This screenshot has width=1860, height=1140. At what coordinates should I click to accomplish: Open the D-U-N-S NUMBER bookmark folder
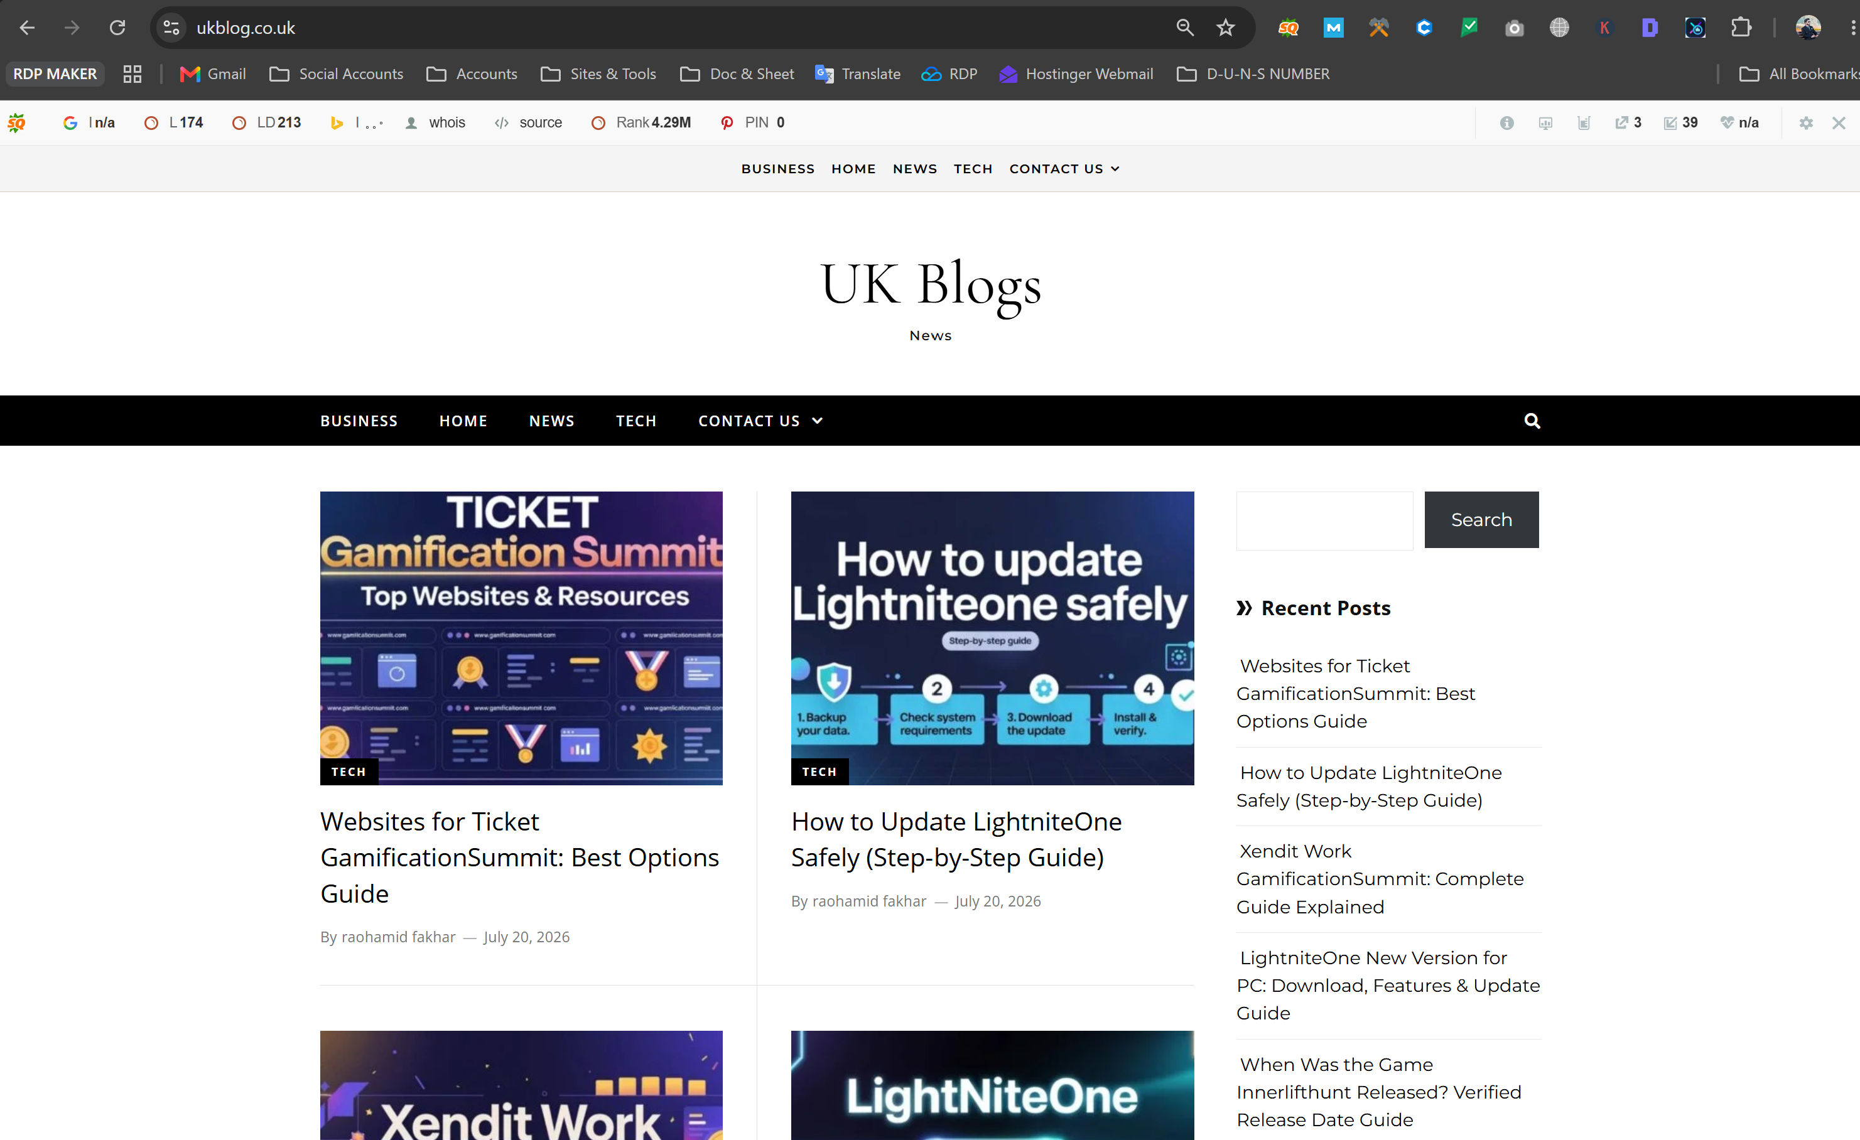tap(1254, 74)
